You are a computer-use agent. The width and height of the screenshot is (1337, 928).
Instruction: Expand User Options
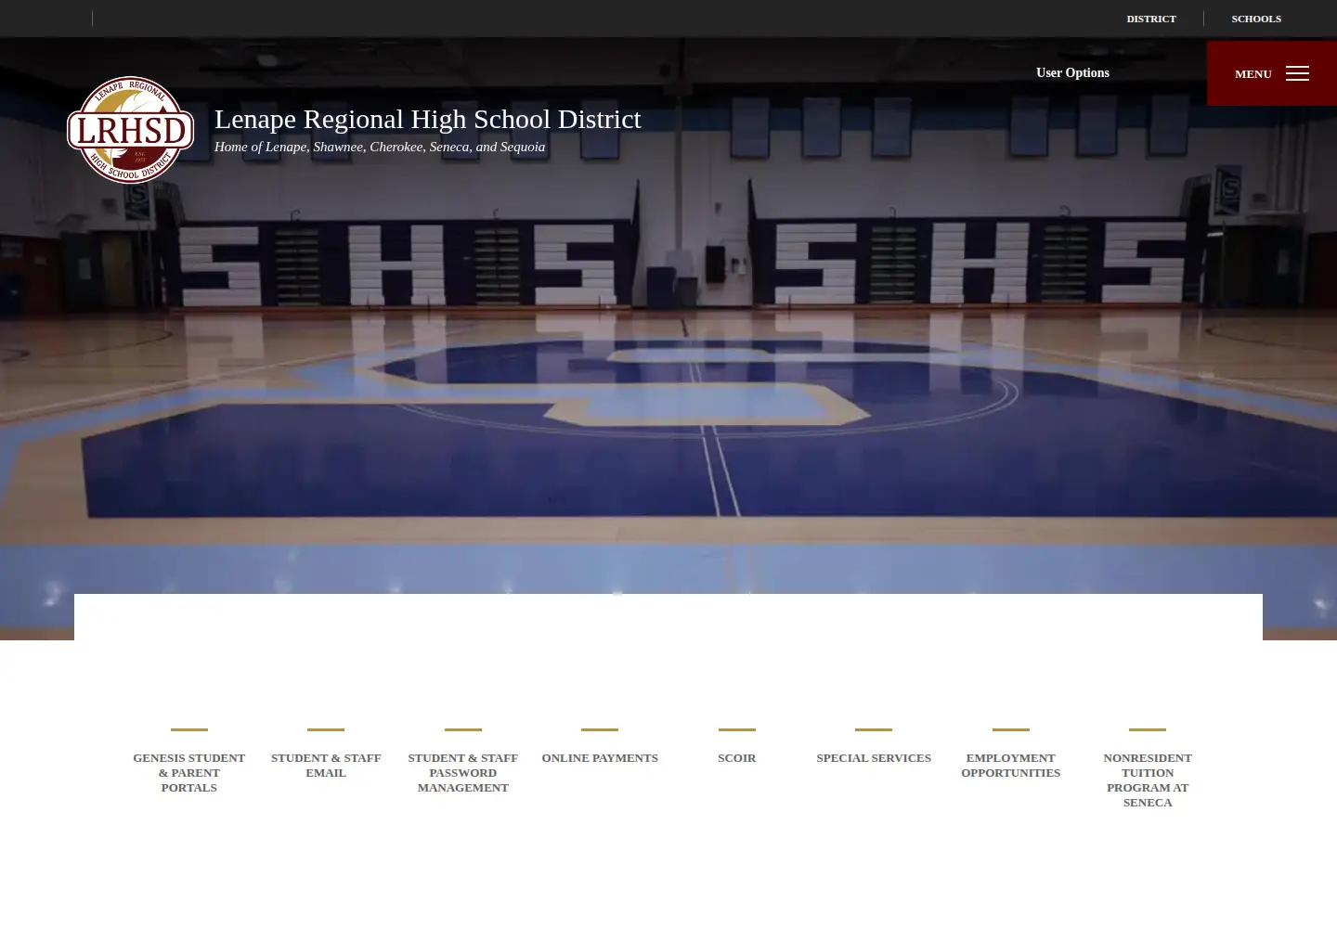pyautogui.click(x=1072, y=72)
